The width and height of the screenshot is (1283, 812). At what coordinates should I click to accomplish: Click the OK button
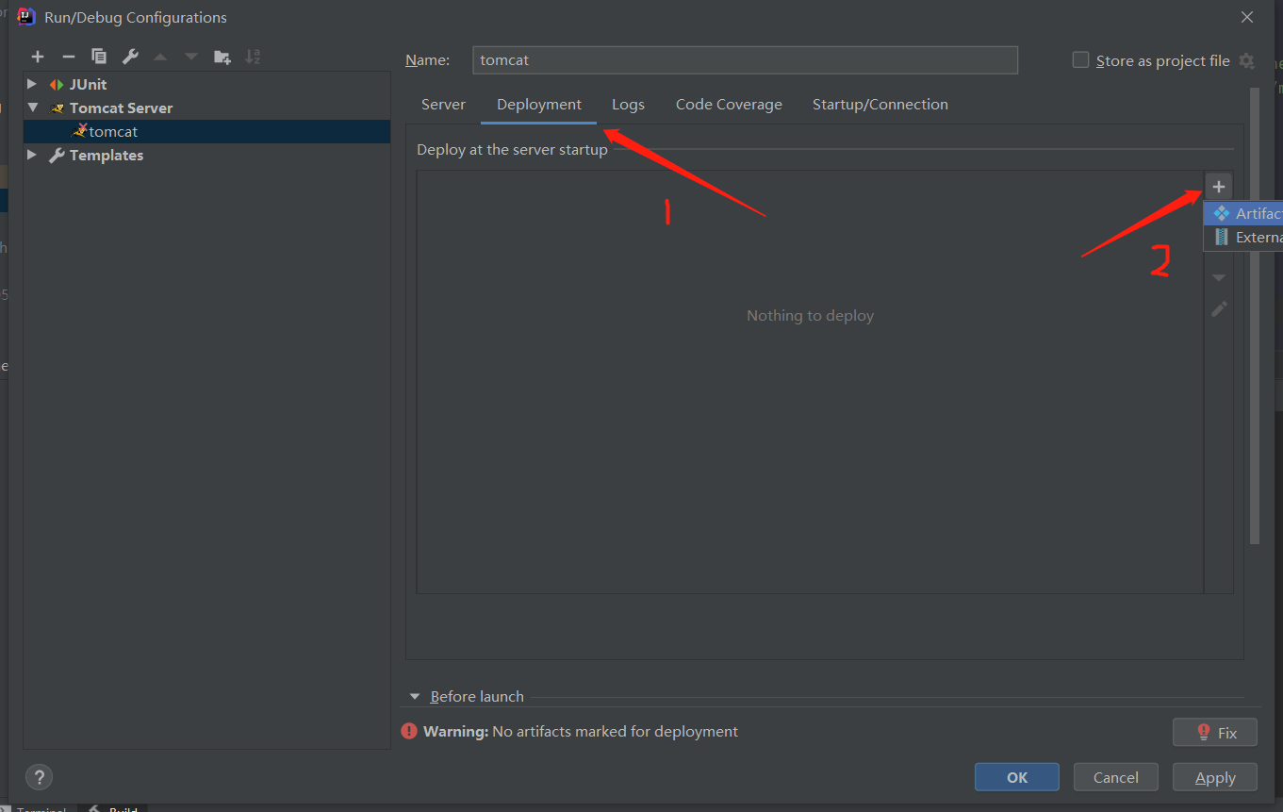click(x=1017, y=778)
